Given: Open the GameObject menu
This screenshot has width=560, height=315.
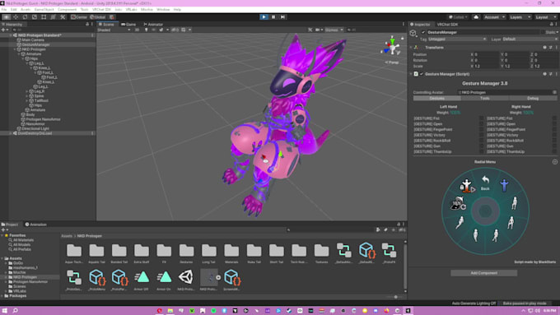Looking at the screenshot, I should coord(44,10).
